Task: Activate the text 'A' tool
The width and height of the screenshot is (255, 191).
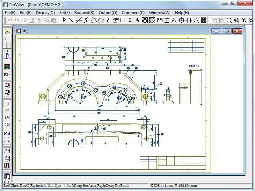Action: 137,20
